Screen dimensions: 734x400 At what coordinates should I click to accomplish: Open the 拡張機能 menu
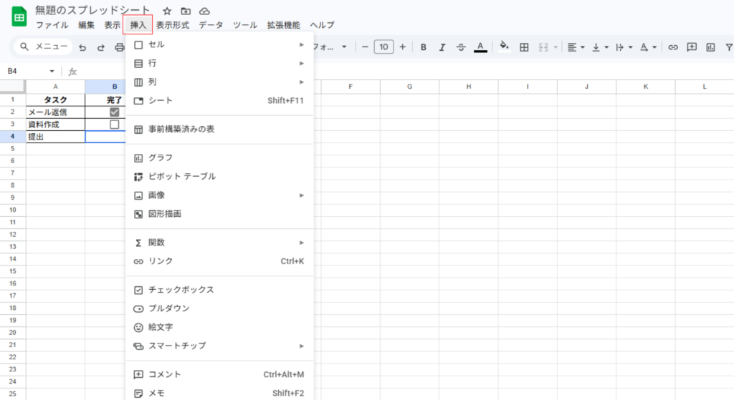284,25
